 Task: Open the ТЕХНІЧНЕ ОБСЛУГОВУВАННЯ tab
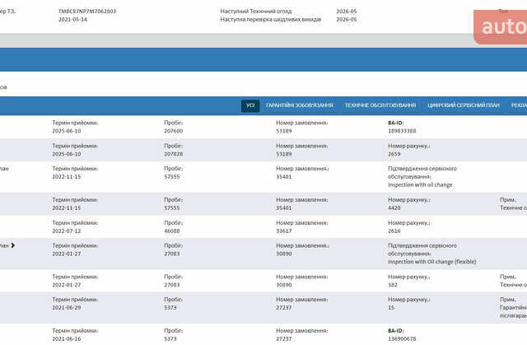click(x=380, y=105)
